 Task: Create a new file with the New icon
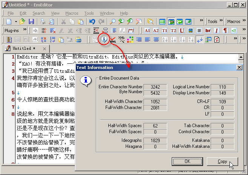click(9, 21)
